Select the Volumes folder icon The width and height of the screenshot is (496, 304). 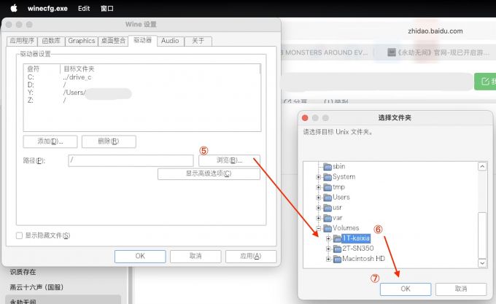(328, 228)
